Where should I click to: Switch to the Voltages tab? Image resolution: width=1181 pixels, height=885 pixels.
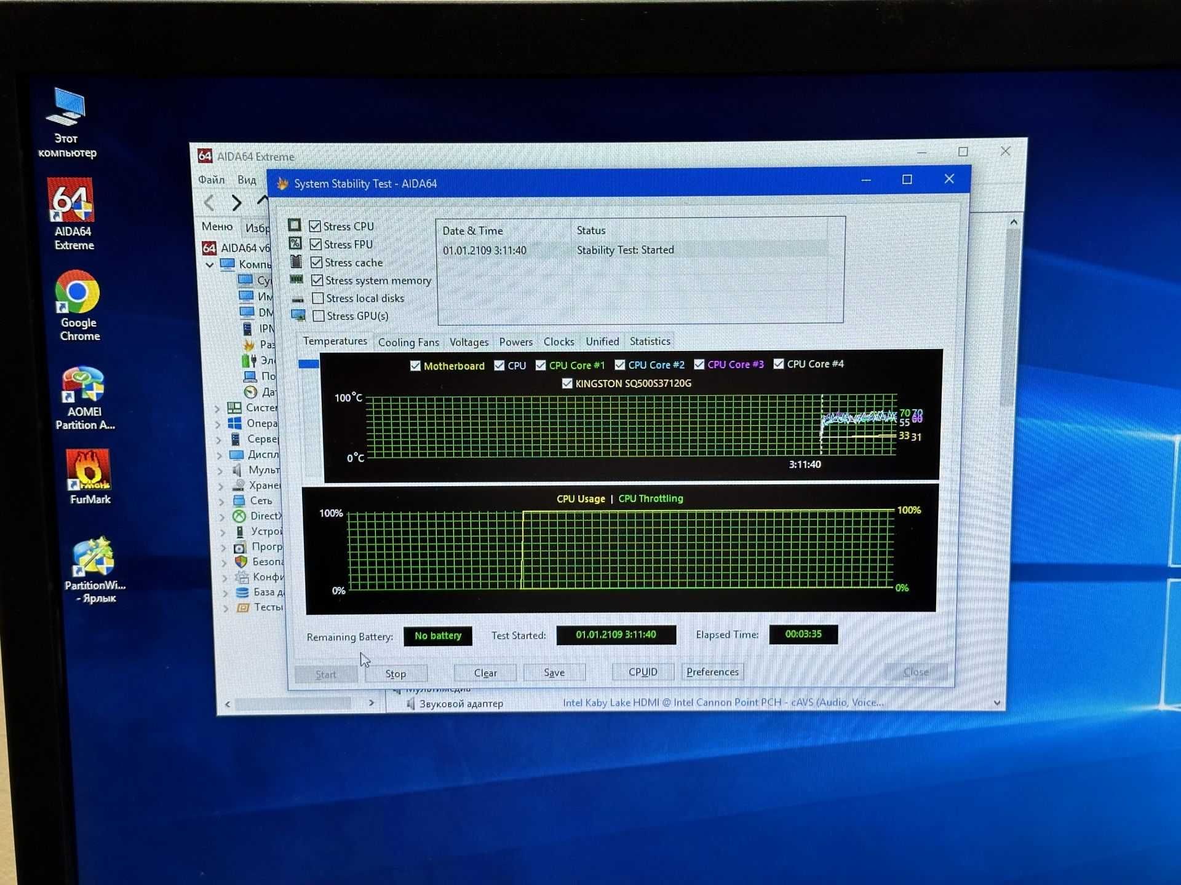pyautogui.click(x=469, y=342)
